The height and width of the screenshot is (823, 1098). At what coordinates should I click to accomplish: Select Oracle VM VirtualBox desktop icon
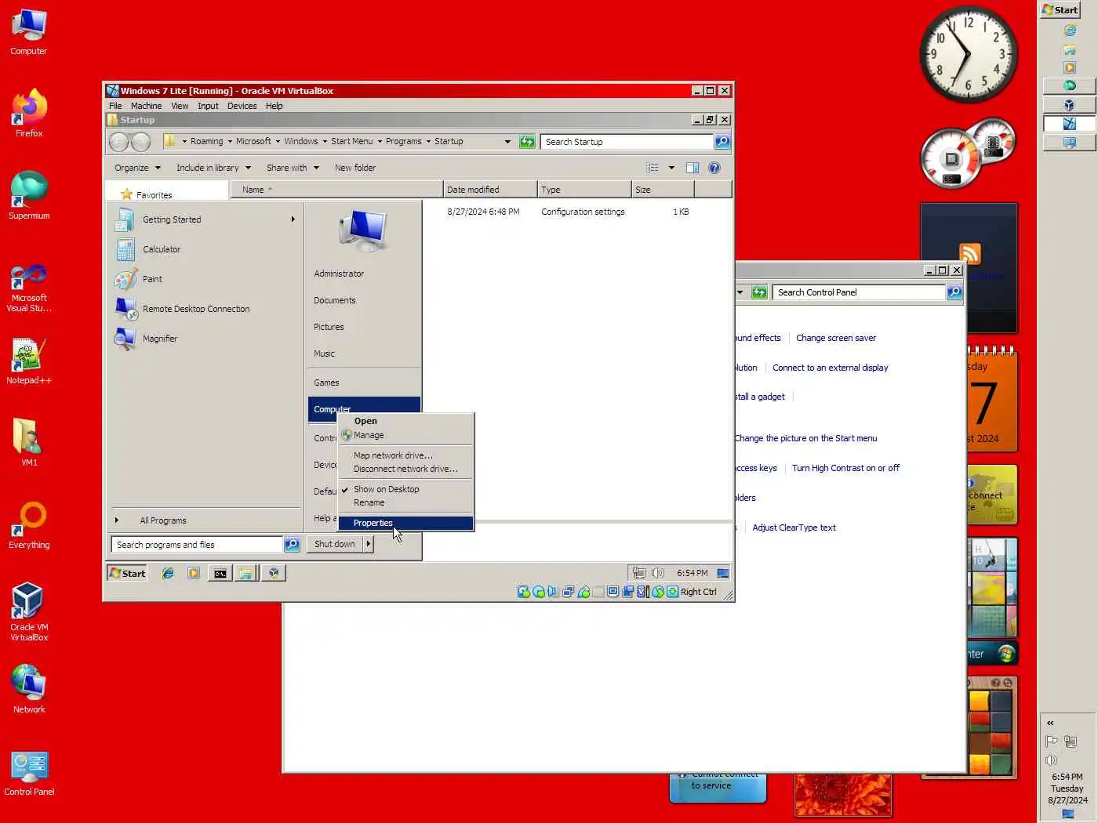coord(29,611)
